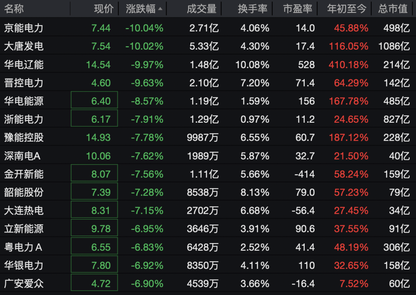Click the P/E value -16.4 of 广安爱众
The height and width of the screenshot is (295, 416).
[303, 284]
